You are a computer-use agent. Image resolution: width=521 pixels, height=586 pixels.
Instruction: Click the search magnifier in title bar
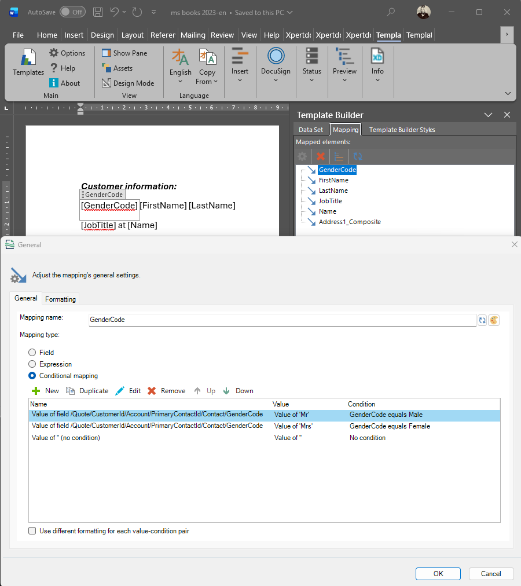[391, 12]
